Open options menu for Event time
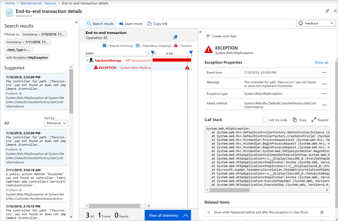The image size is (338, 221). 324,72
